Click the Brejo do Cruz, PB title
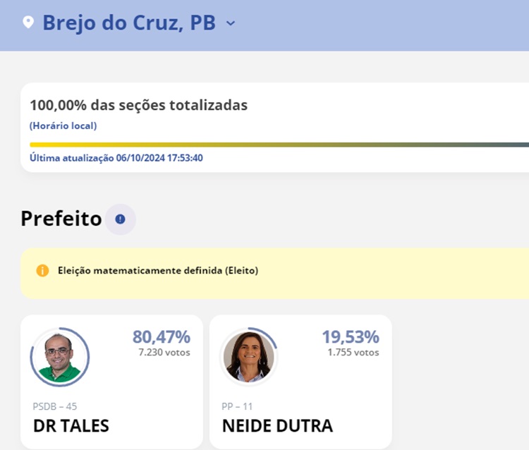Screen dimensions: 529x450 pos(129,23)
